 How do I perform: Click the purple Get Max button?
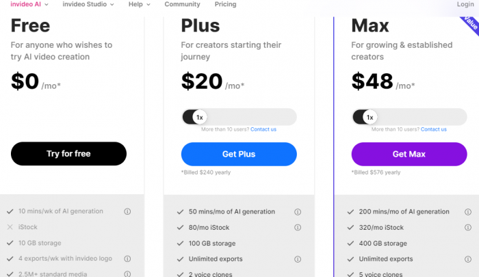click(409, 154)
